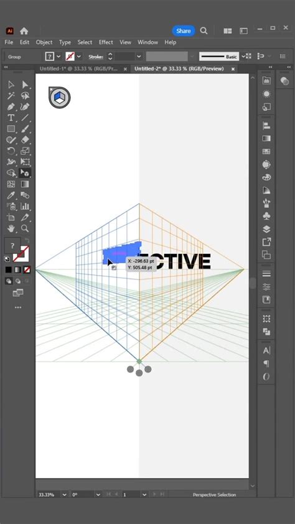Screen dimensions: 295x524
Task: Select the Rotate tool
Action: [x=11, y=151]
